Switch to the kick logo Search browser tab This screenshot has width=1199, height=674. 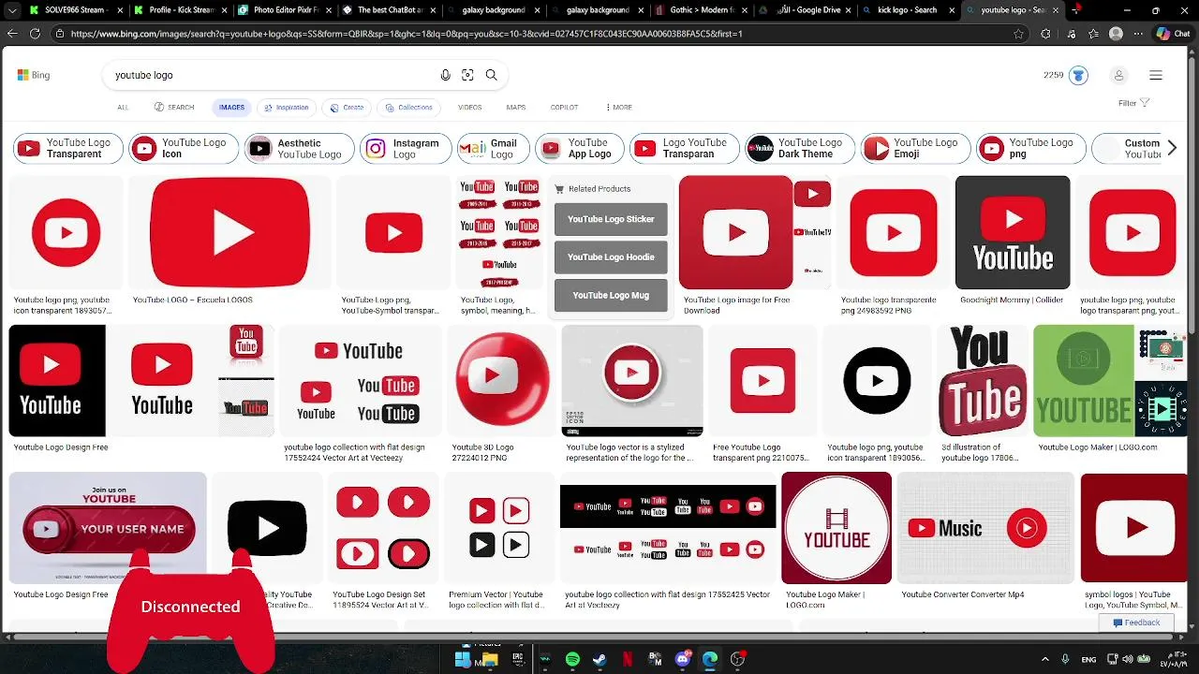907,10
